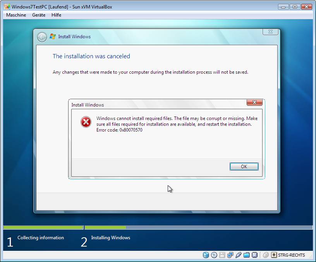Click the USB devices status icon
Image resolution: width=316 pixels, height=262 pixels.
(x=239, y=255)
